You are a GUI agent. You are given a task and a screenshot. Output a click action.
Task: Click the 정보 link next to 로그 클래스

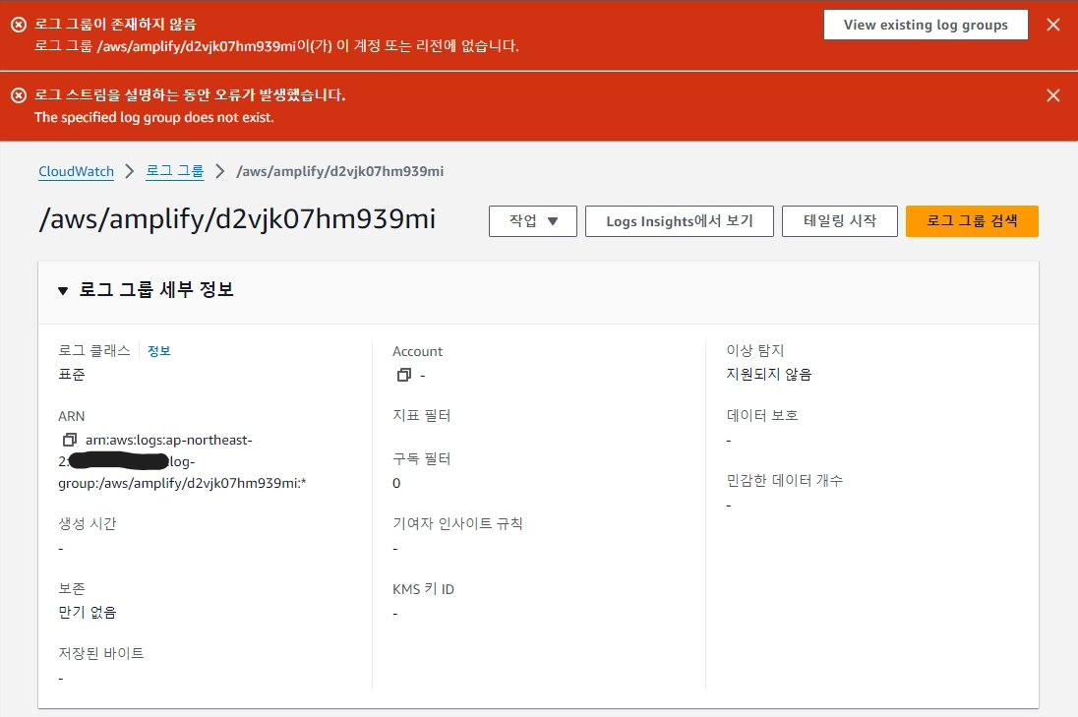(158, 350)
